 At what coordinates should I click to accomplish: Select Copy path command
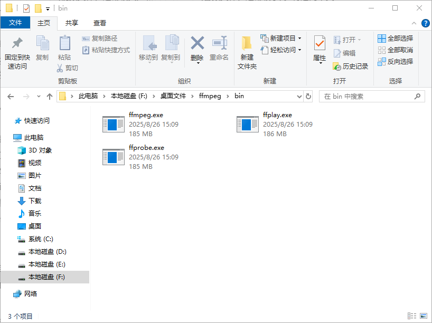(100, 39)
